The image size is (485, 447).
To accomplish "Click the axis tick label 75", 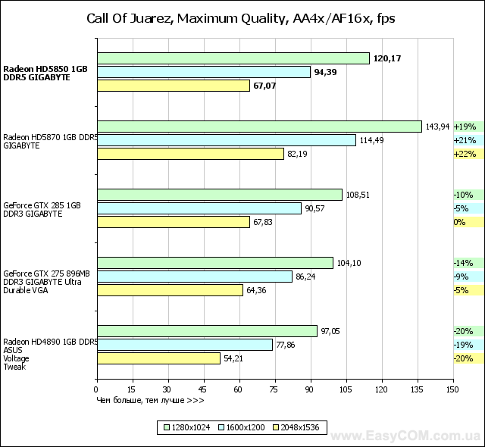I will [x=274, y=389].
